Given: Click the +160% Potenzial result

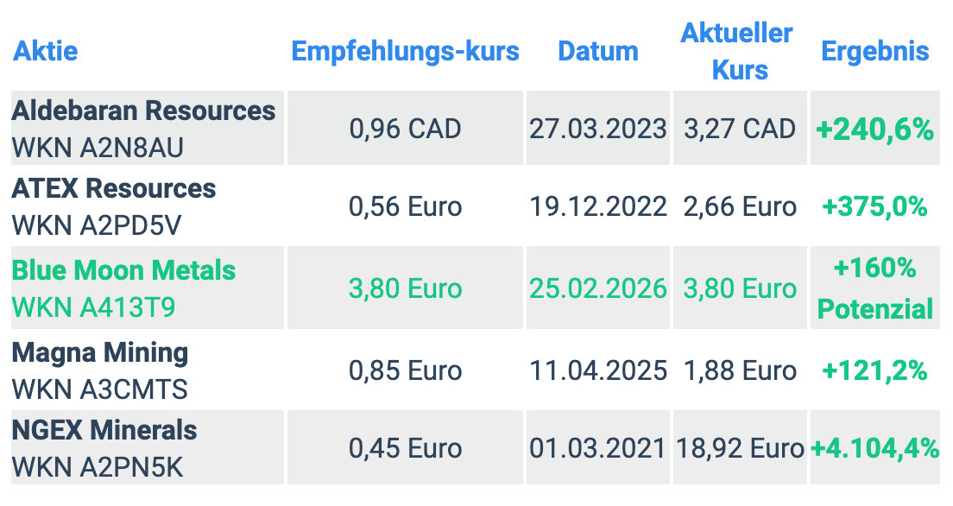Looking at the screenshot, I should tap(874, 288).
